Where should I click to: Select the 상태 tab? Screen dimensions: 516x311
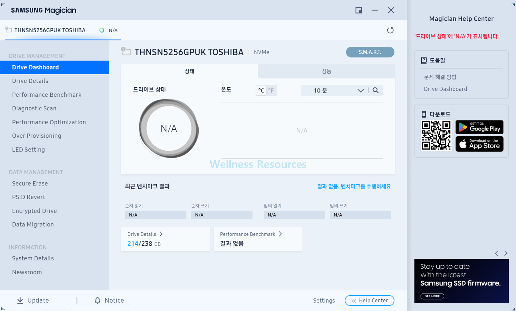tap(189, 71)
